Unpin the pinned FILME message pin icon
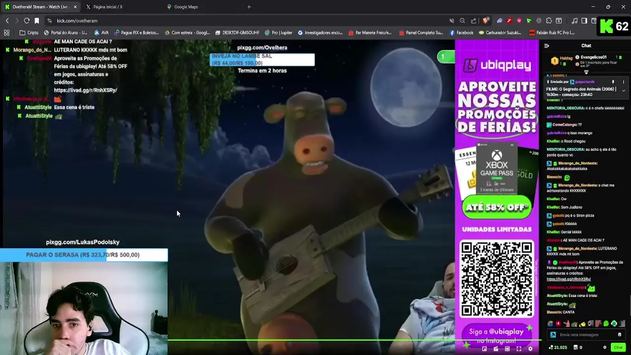 point(613,82)
